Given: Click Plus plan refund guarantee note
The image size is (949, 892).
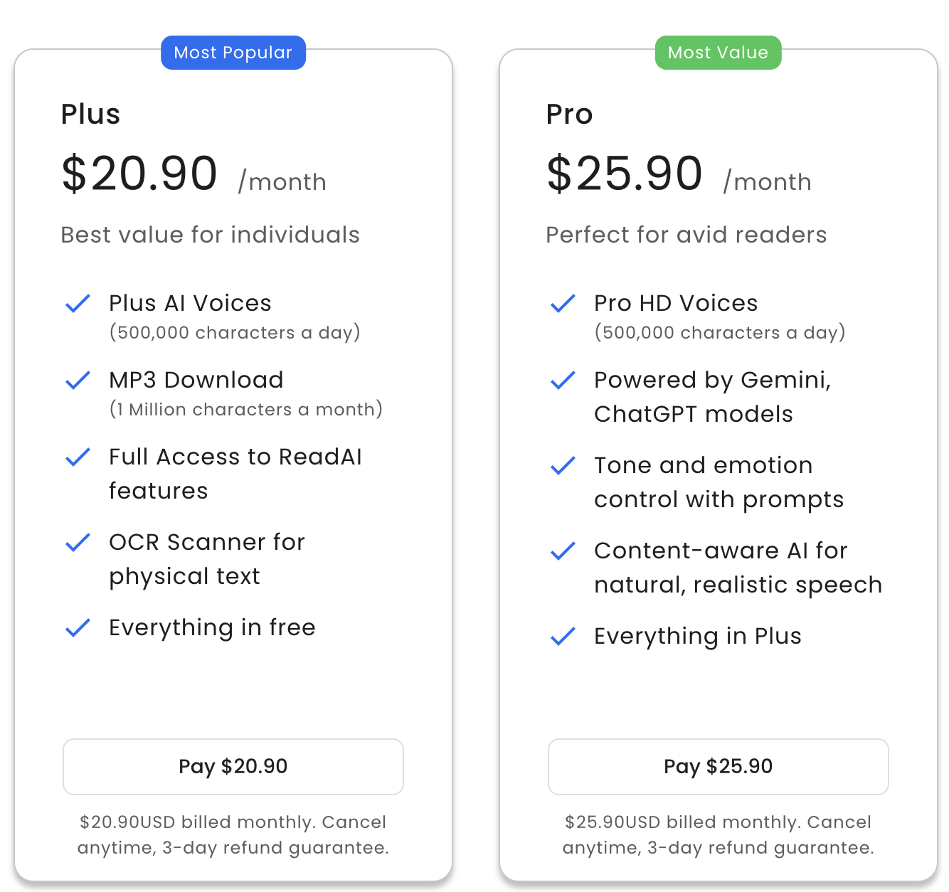Looking at the screenshot, I should [x=233, y=835].
